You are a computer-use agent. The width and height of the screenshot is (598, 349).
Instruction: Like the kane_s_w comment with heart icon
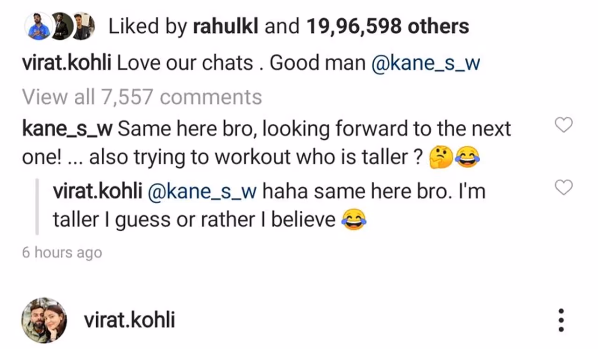[563, 125]
